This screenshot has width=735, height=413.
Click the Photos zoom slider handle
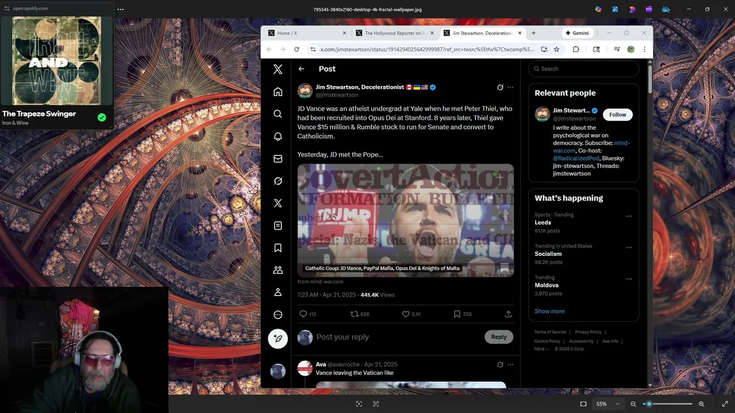pyautogui.click(x=649, y=404)
